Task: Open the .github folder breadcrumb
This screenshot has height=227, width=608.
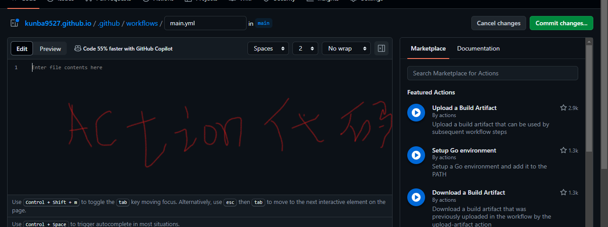Action: [x=109, y=23]
